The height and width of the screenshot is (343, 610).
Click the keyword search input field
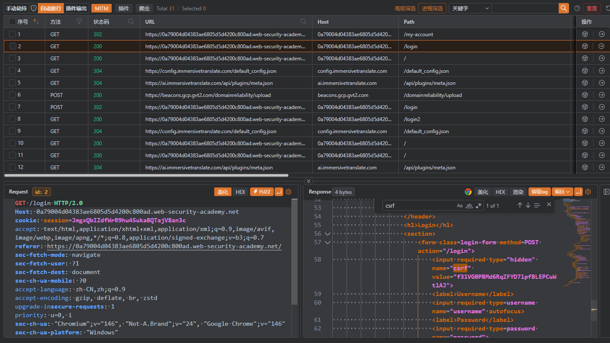(x=525, y=8)
